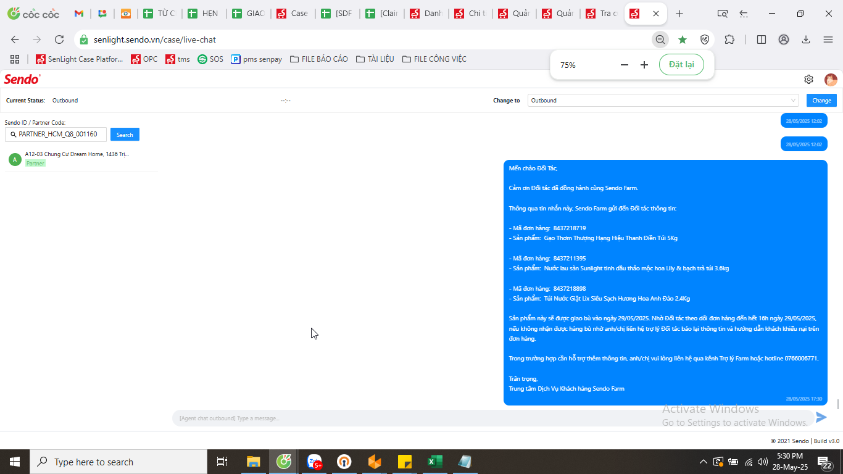Reset zoom with Đặt lại button
843x474 pixels.
tap(681, 65)
